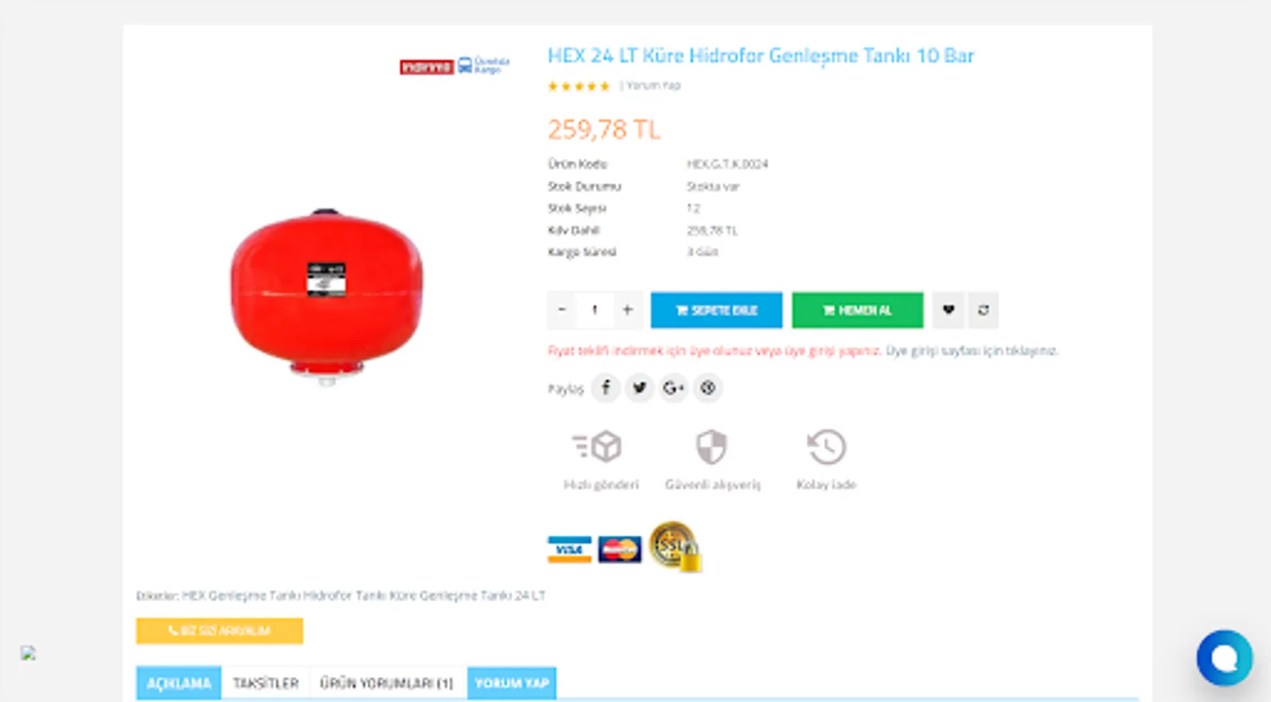
Task: Click the Hızlı gönderi box icon
Action: [597, 447]
